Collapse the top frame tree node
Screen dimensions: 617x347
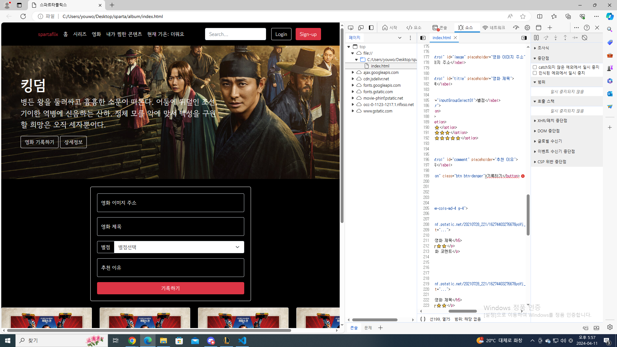click(x=349, y=47)
